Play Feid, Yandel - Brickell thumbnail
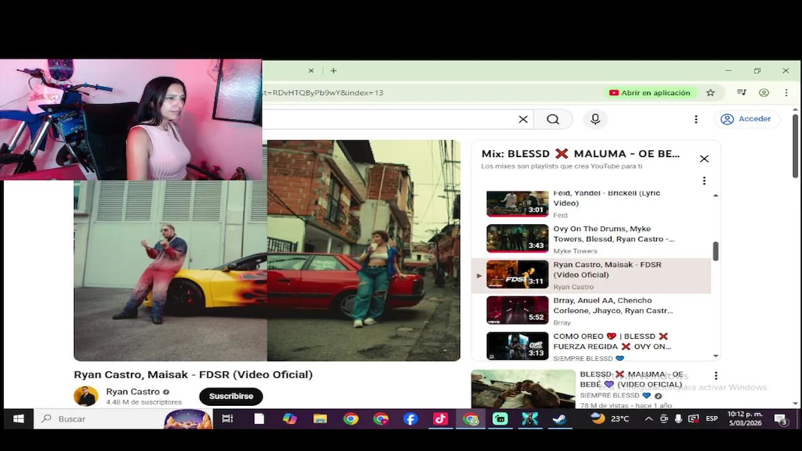The height and width of the screenshot is (451, 802). 518,204
